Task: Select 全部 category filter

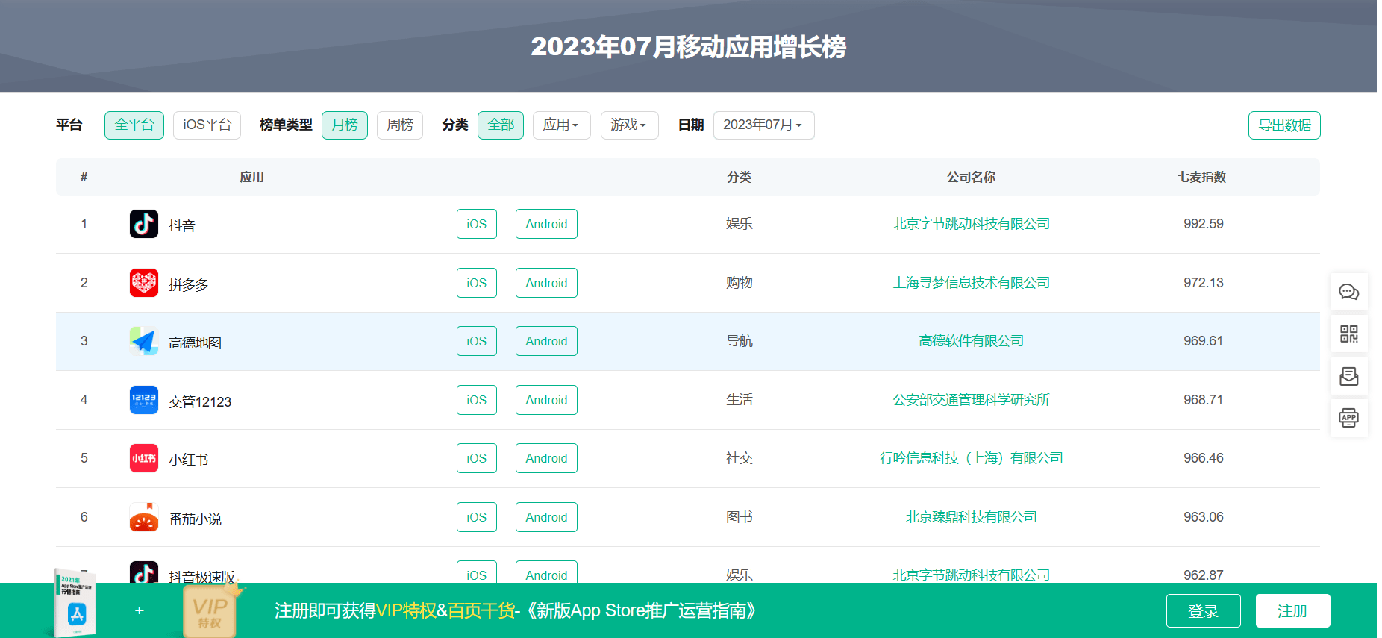Action: click(x=501, y=125)
